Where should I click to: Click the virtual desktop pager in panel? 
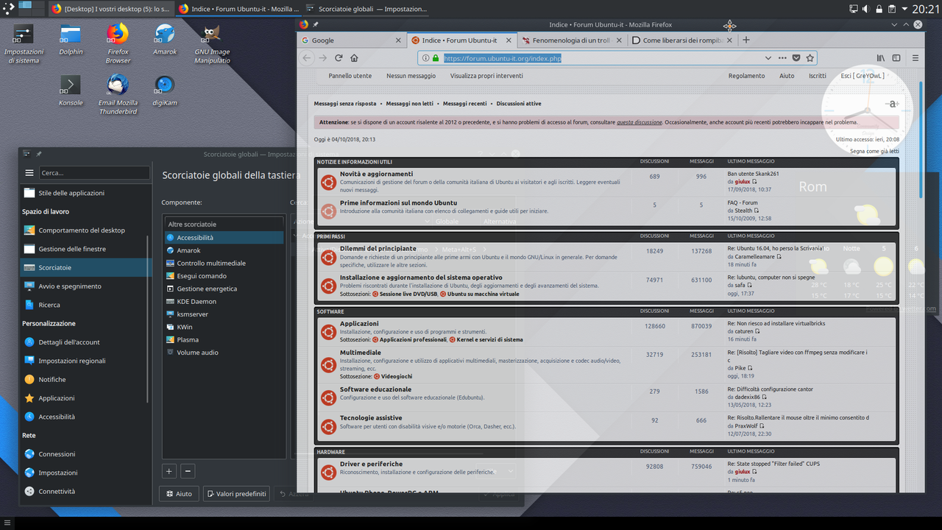tap(31, 9)
